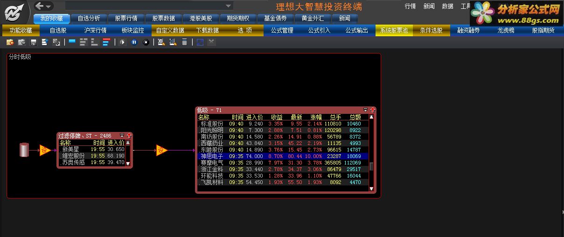Click scroll down arrow in 低吸 table
The width and height of the screenshot is (564, 237).
tap(372, 189)
